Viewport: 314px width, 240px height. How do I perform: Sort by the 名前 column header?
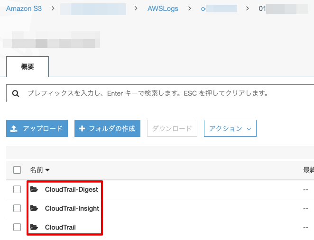coord(40,170)
